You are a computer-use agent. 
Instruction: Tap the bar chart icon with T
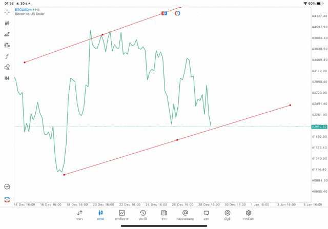coord(7,34)
